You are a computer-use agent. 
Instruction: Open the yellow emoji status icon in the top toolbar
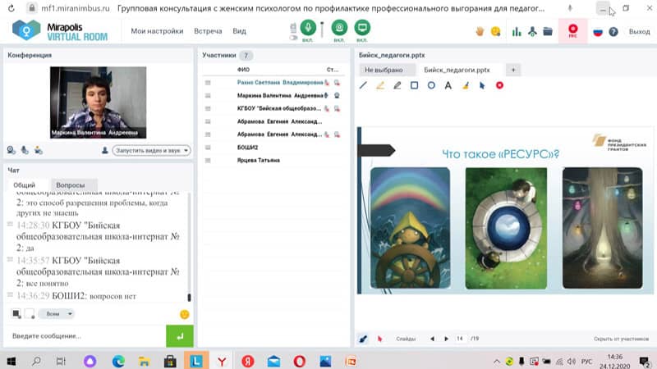(496, 31)
